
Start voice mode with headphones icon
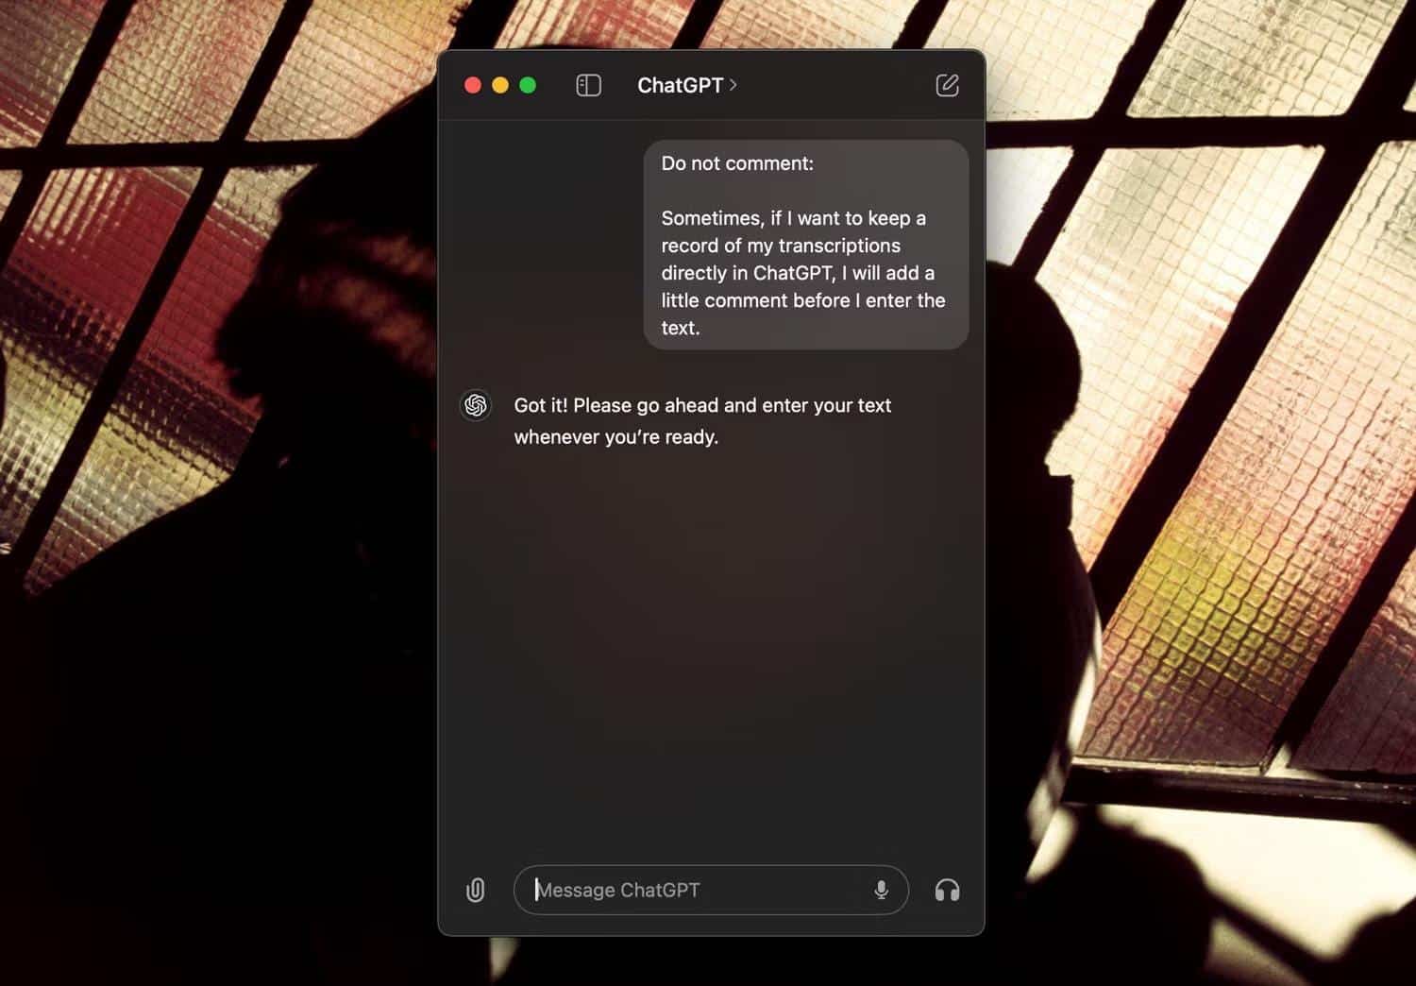947,890
